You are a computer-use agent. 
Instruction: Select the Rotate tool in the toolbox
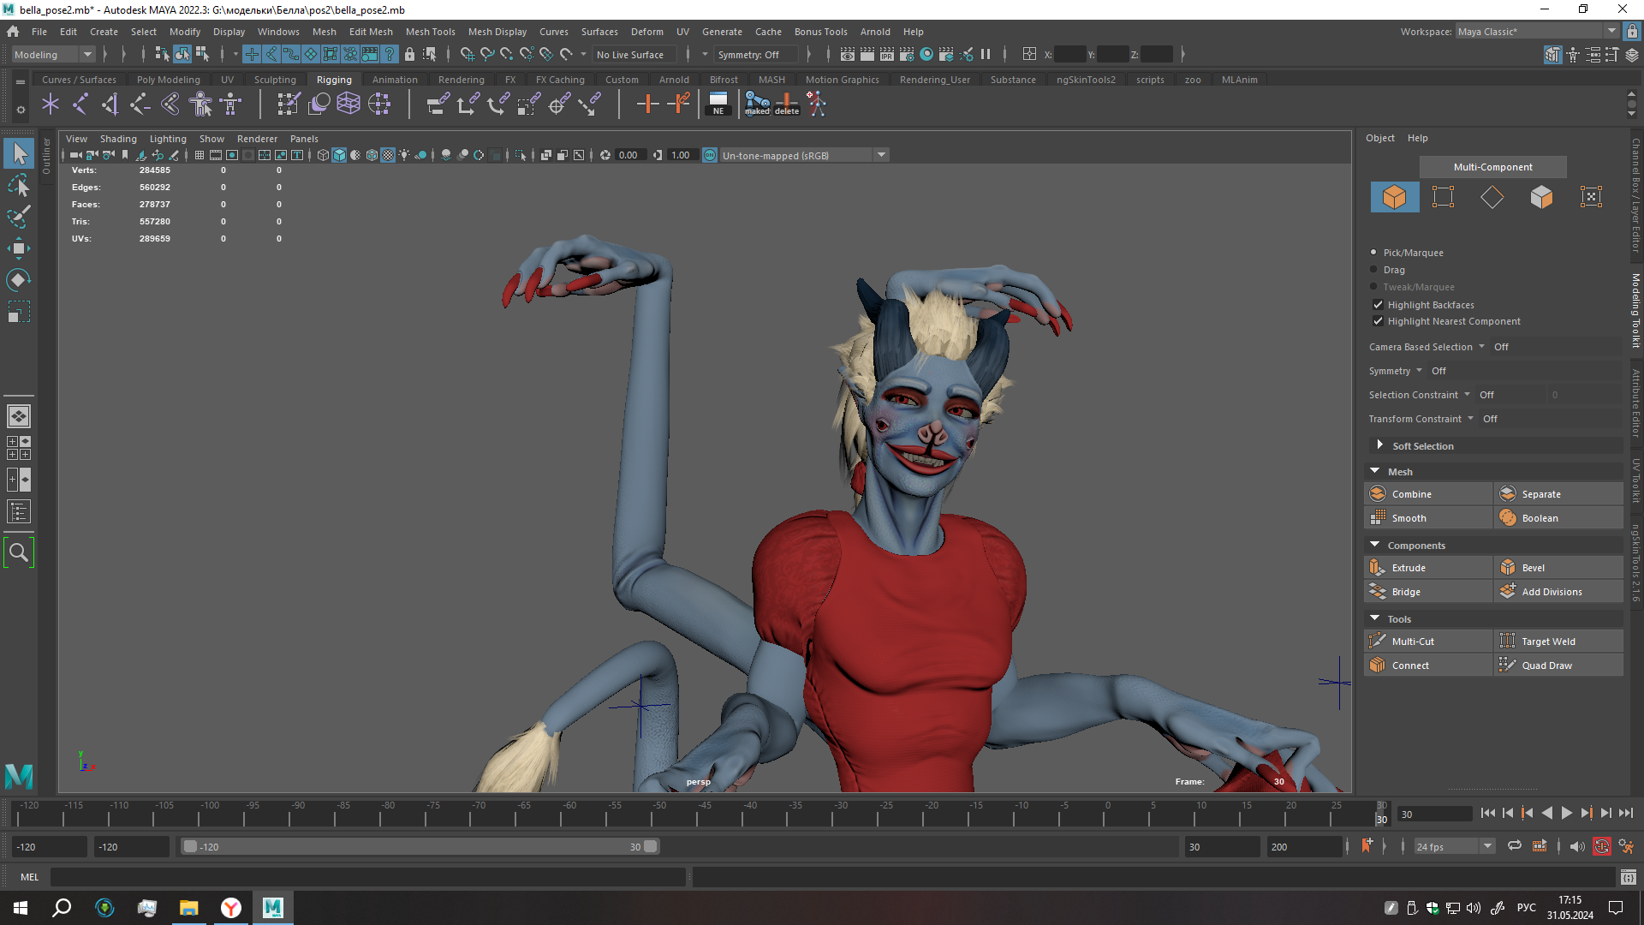coord(19,280)
